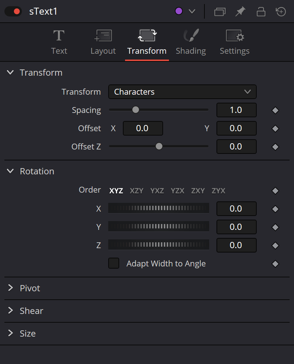Image resolution: width=294 pixels, height=364 pixels.
Task: Click the rotation Z value field
Action: (237, 245)
